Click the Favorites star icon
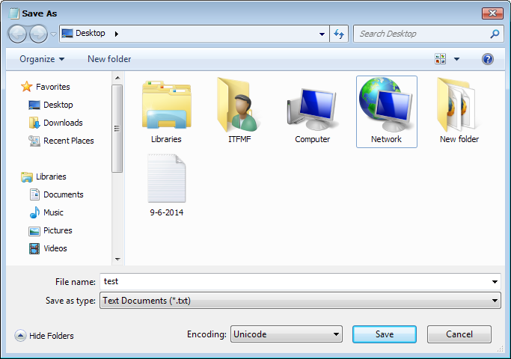Image resolution: width=511 pixels, height=359 pixels. (27, 87)
